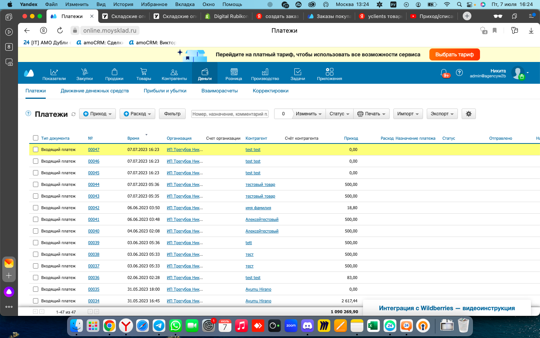This screenshot has width=540, height=338.
Task: Open the Статус dropdown
Action: pyautogui.click(x=339, y=114)
